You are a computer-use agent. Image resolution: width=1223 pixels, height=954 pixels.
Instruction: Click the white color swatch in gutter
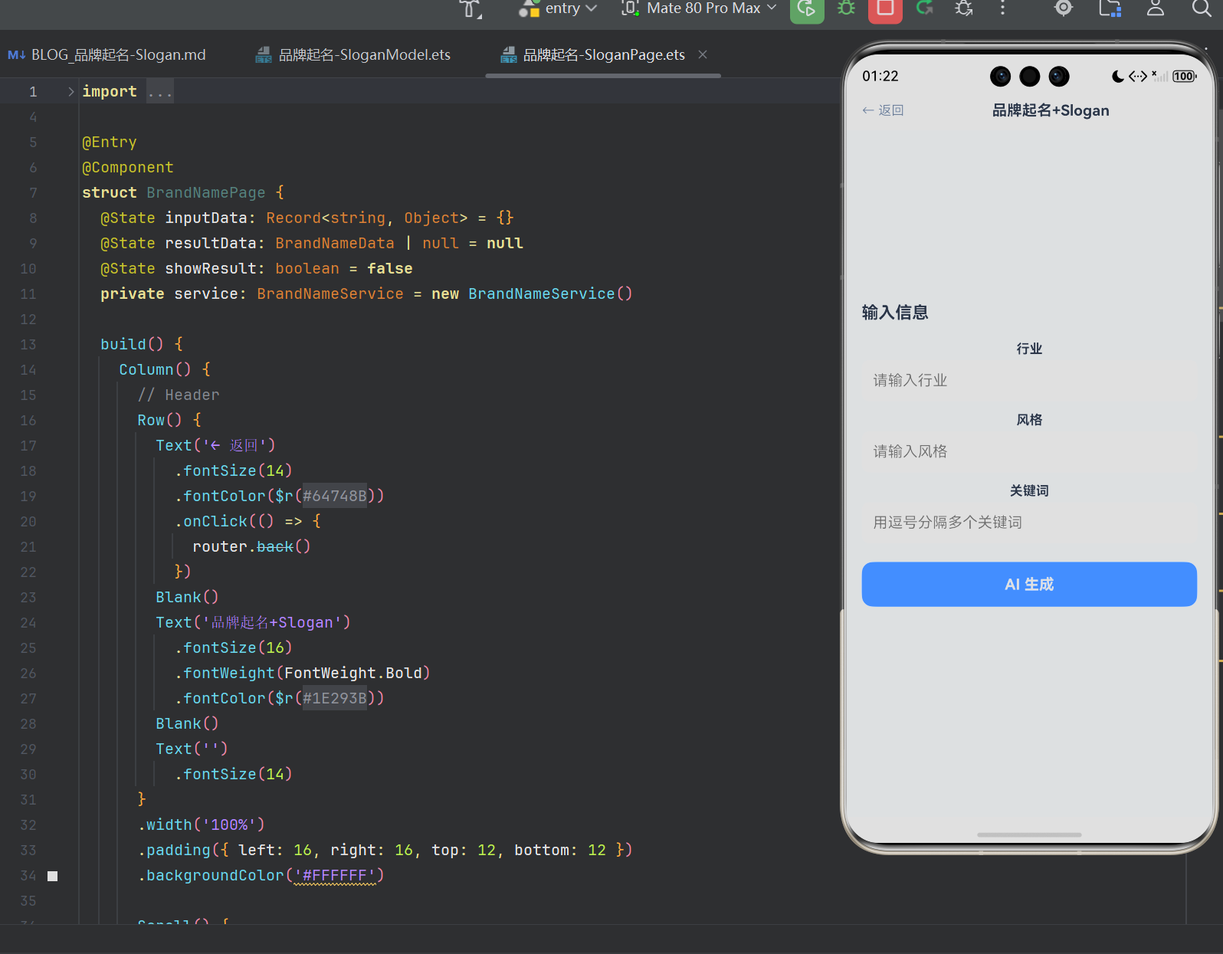pyautogui.click(x=53, y=876)
